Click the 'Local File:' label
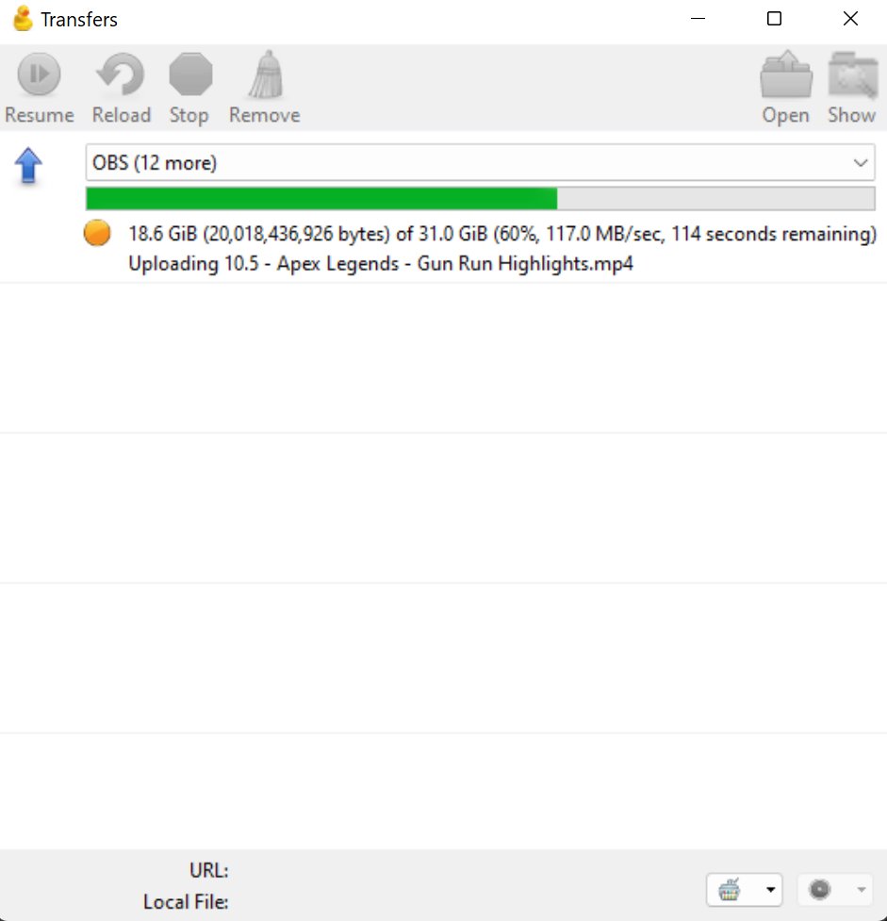The image size is (887, 921). click(186, 901)
